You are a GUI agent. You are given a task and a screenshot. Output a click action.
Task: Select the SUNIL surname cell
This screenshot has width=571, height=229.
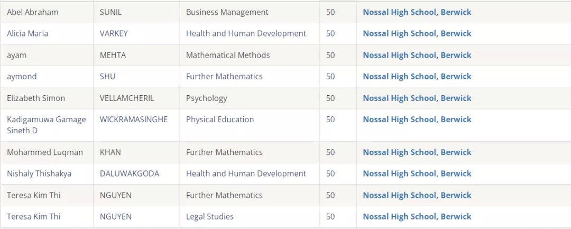[x=136, y=12]
